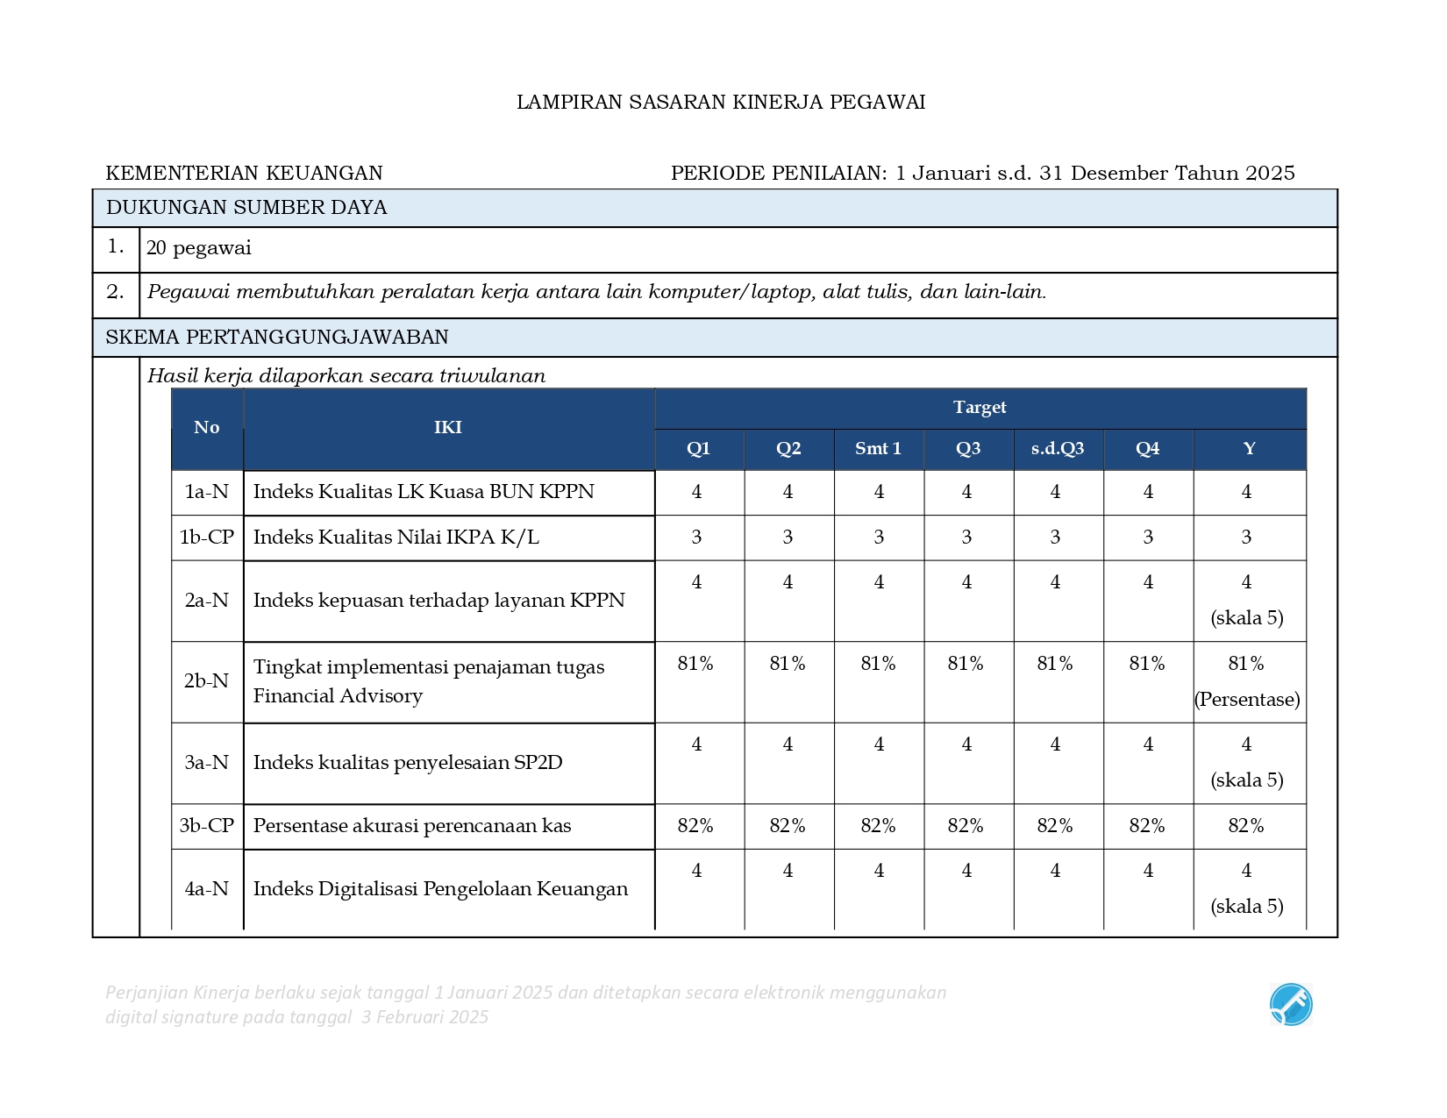
Task: Click the blue digital signature key icon
Action: tap(1290, 1004)
